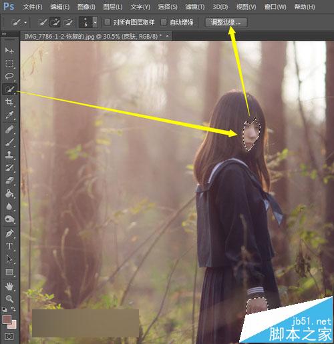Select the Crop tool
This screenshot has width=334, height=344.
[x=9, y=102]
